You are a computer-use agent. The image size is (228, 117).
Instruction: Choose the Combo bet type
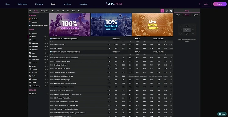pos(187,15)
